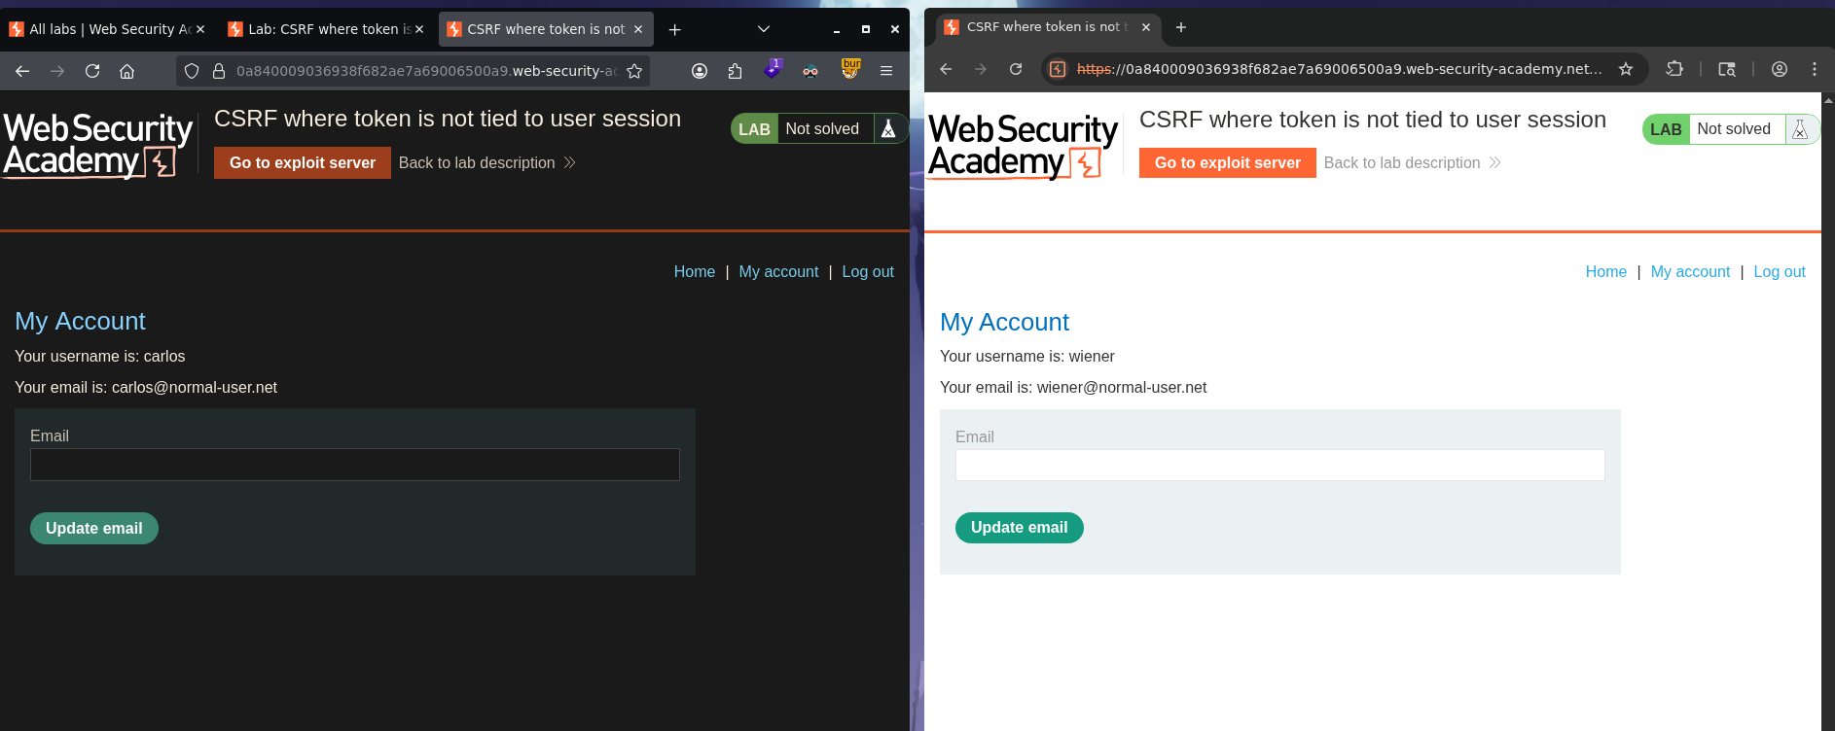The height and width of the screenshot is (731, 1835).
Task: Open Home link in wiener window
Action: 1606,272
